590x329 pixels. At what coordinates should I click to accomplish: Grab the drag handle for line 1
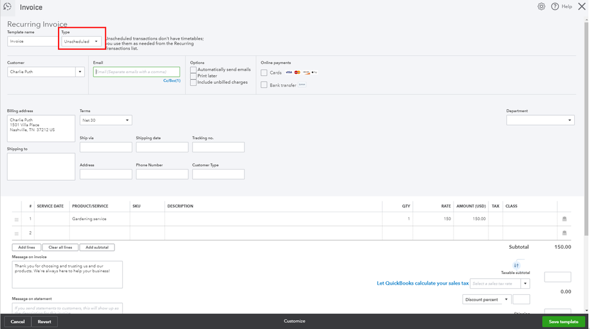(17, 220)
